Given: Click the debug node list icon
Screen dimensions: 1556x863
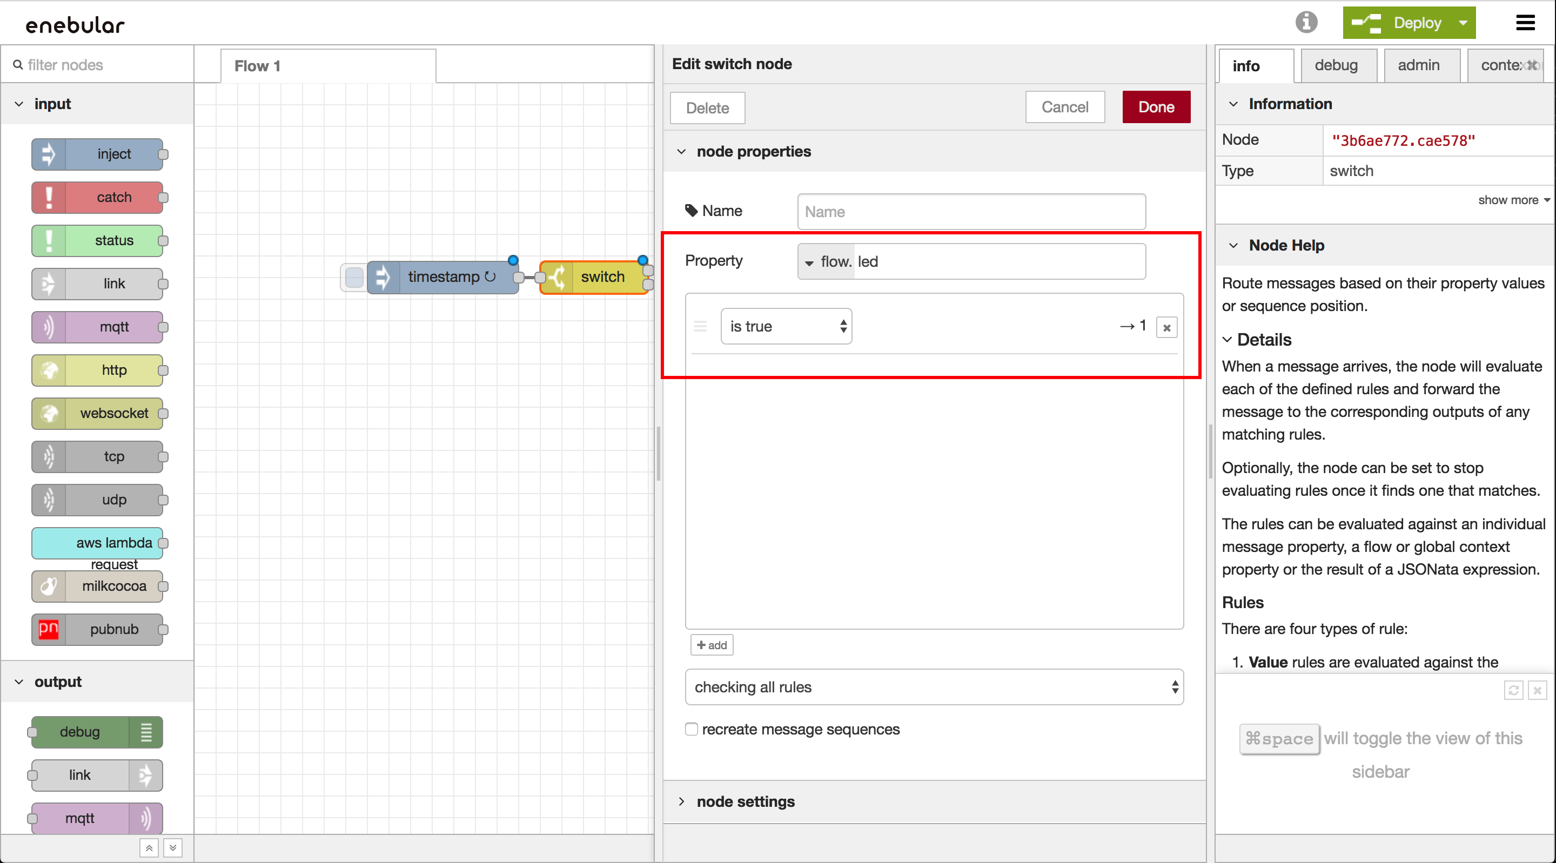Looking at the screenshot, I should pos(145,732).
